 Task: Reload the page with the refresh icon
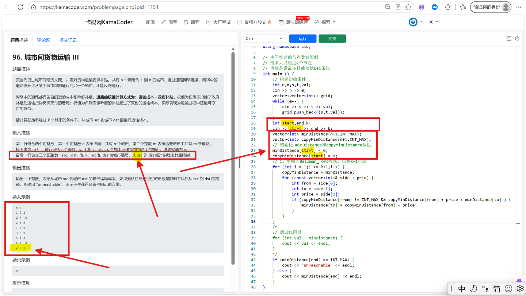[x=20, y=7]
